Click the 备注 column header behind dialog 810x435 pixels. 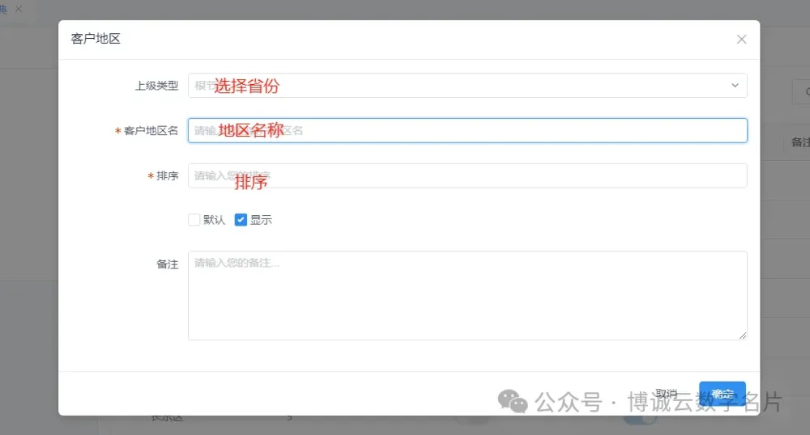(799, 142)
